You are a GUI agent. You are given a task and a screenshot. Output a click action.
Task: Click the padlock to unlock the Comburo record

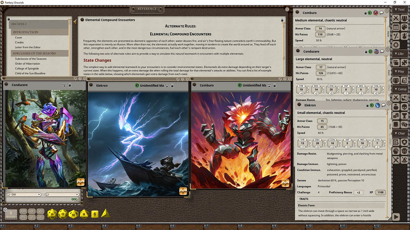[x=365, y=12]
